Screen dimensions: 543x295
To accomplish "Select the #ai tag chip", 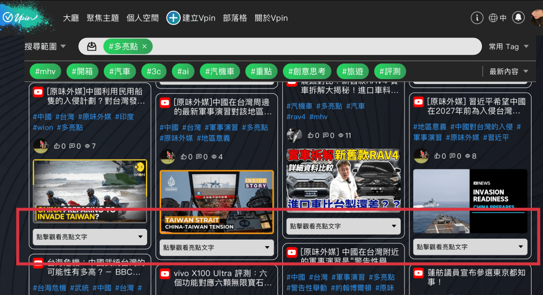I will pos(183,72).
